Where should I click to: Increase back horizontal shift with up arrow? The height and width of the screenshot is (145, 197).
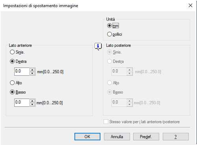[x=130, y=70]
